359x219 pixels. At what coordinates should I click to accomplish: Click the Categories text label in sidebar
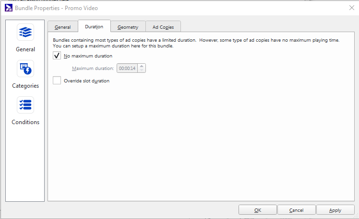click(x=25, y=86)
